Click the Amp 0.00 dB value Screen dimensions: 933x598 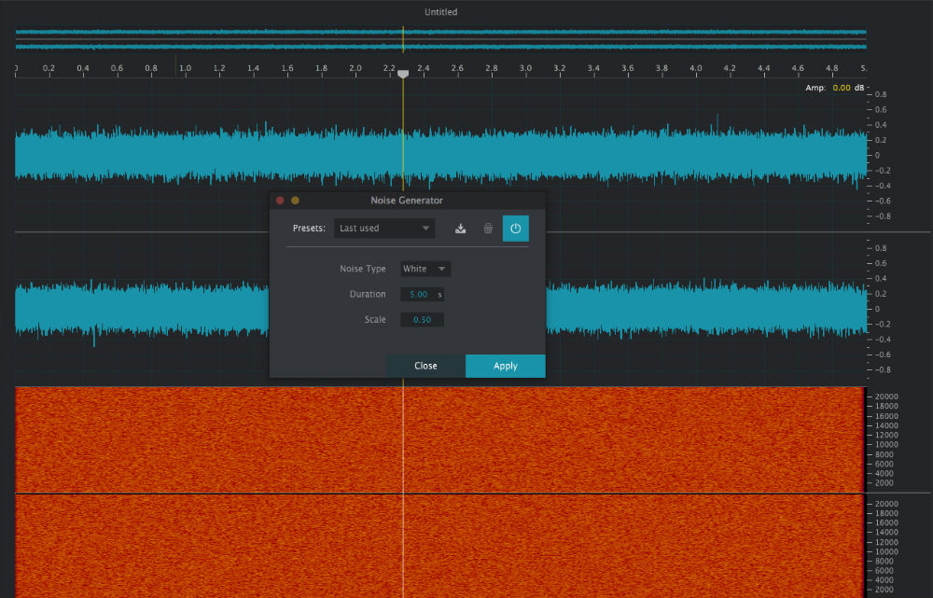[x=841, y=88]
